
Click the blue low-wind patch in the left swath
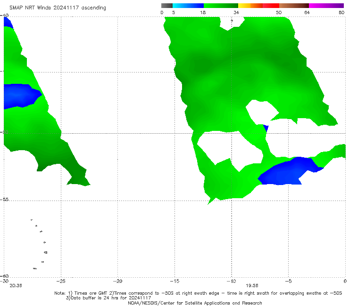(20, 96)
